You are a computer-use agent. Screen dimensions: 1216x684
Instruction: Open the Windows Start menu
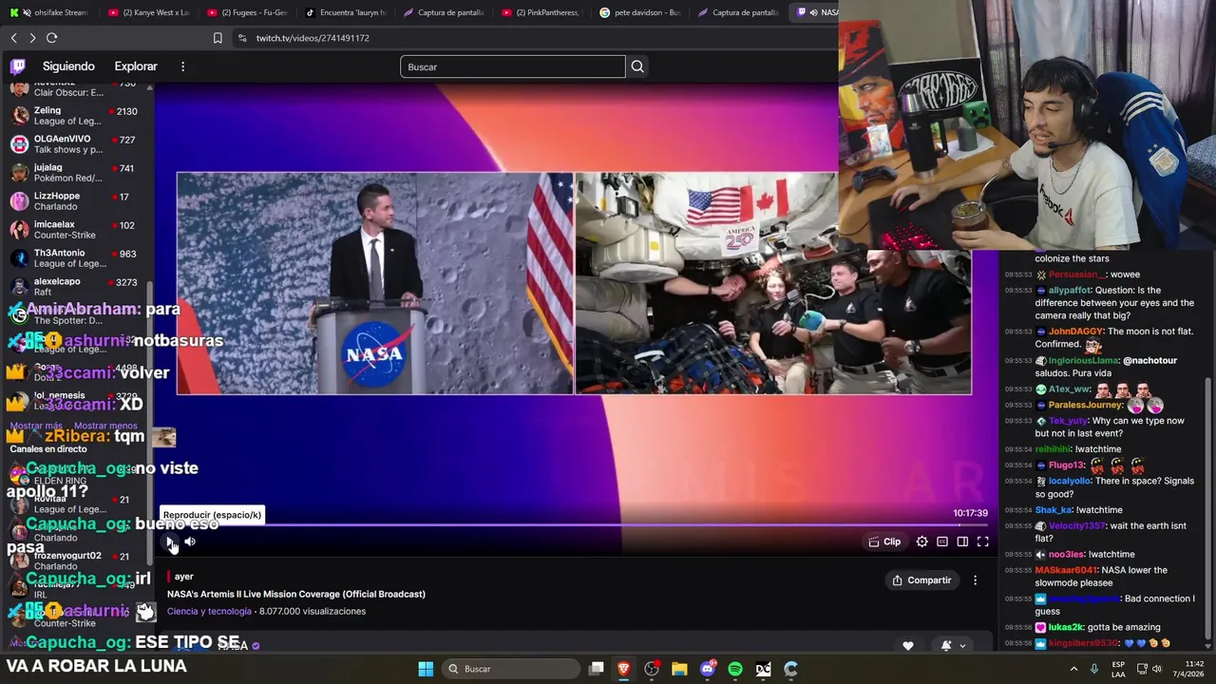[x=426, y=669]
